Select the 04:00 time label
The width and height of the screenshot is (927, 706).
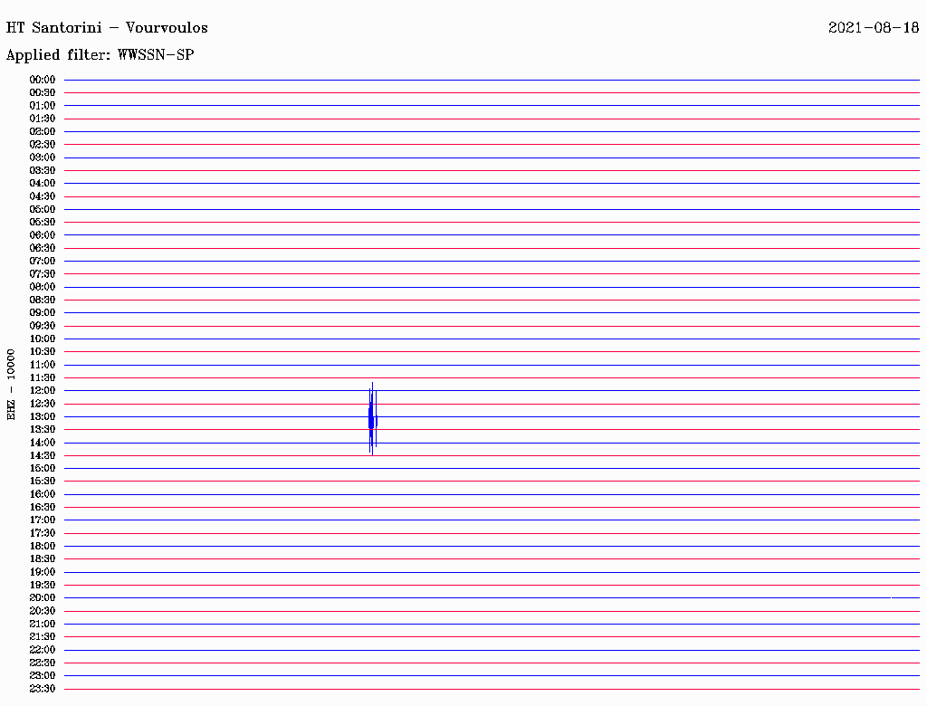(43, 184)
